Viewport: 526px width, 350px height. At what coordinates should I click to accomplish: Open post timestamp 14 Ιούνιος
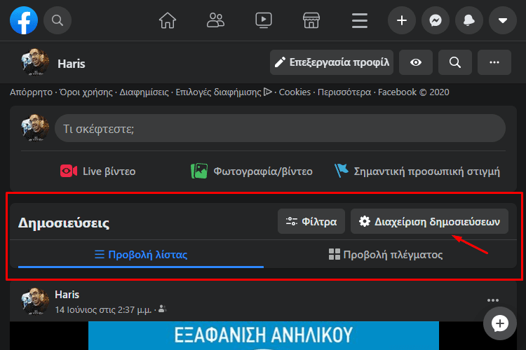pos(103,310)
